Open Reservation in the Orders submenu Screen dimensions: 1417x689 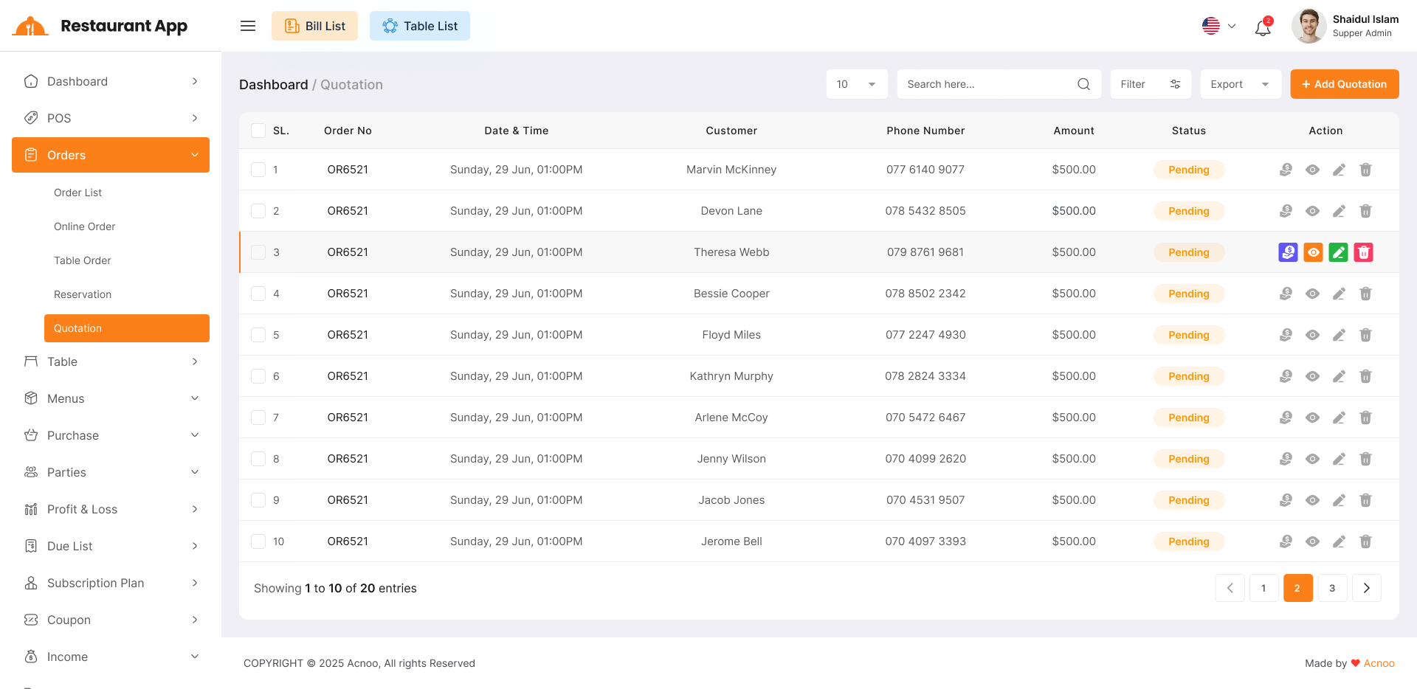pos(83,294)
